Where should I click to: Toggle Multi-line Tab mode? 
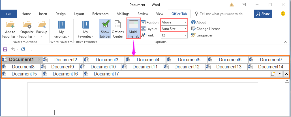point(133,29)
